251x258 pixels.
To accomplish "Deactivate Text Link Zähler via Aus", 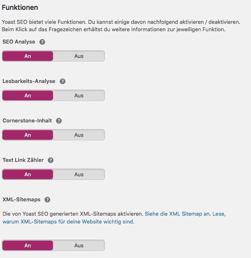I will pos(79,174).
